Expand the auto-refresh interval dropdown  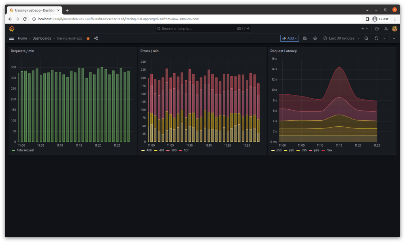[x=384, y=38]
